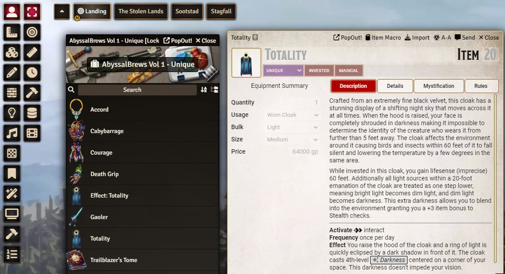Click the numbered list icon
The image size is (505, 274).
[x=12, y=254]
